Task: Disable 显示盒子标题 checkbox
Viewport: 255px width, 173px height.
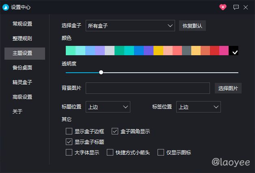Action: [x=69, y=142]
